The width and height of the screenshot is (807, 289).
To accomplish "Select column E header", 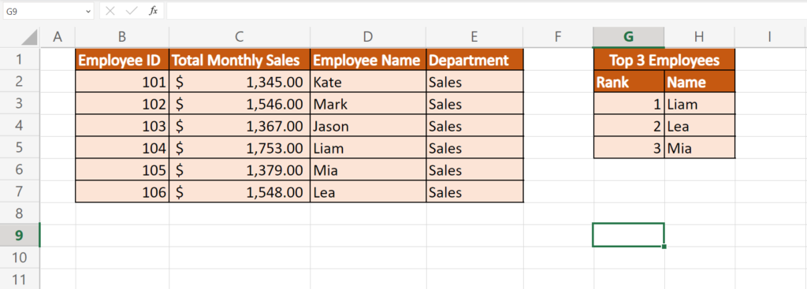I will pyautogui.click(x=474, y=37).
